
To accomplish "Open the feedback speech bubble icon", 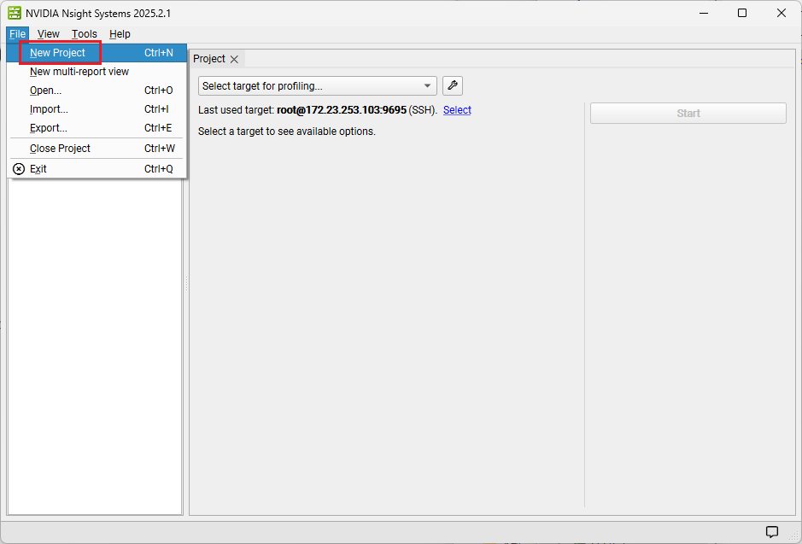I will [772, 530].
